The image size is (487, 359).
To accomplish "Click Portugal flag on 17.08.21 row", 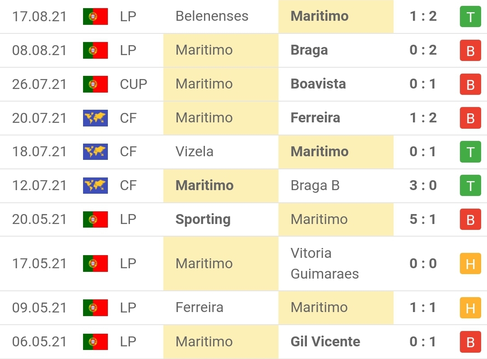I will pos(95,17).
